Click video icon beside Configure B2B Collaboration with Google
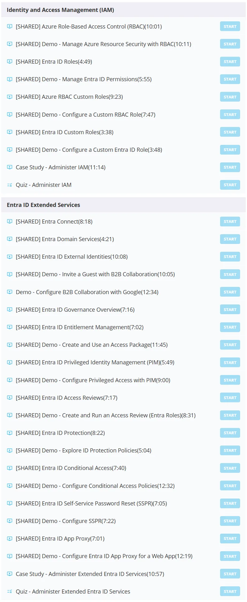The width and height of the screenshot is (247, 602). tap(9, 292)
